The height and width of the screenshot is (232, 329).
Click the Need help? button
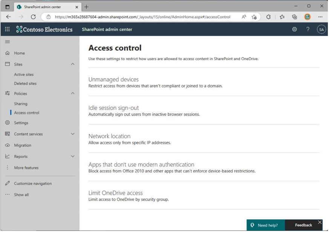point(266,225)
